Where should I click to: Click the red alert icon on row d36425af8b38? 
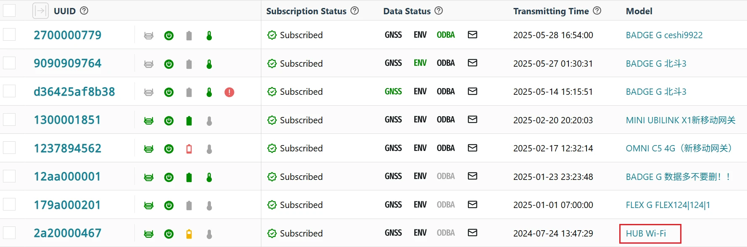pos(229,92)
